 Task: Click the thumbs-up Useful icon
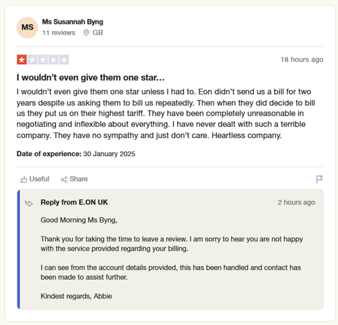click(24, 180)
